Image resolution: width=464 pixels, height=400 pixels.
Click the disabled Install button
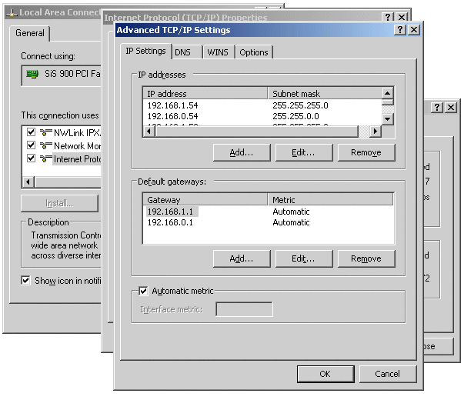tap(59, 204)
